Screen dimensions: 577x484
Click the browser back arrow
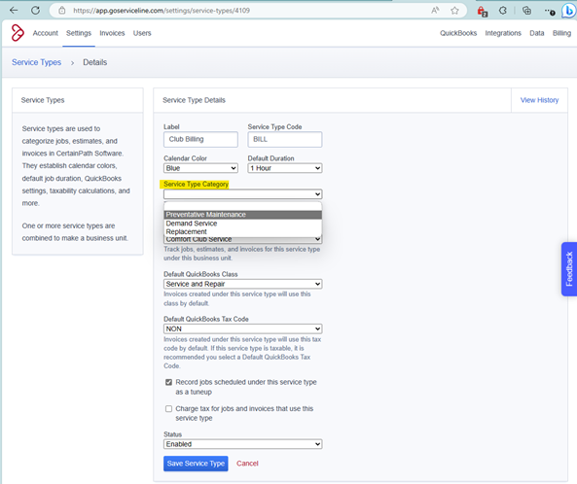click(x=14, y=11)
